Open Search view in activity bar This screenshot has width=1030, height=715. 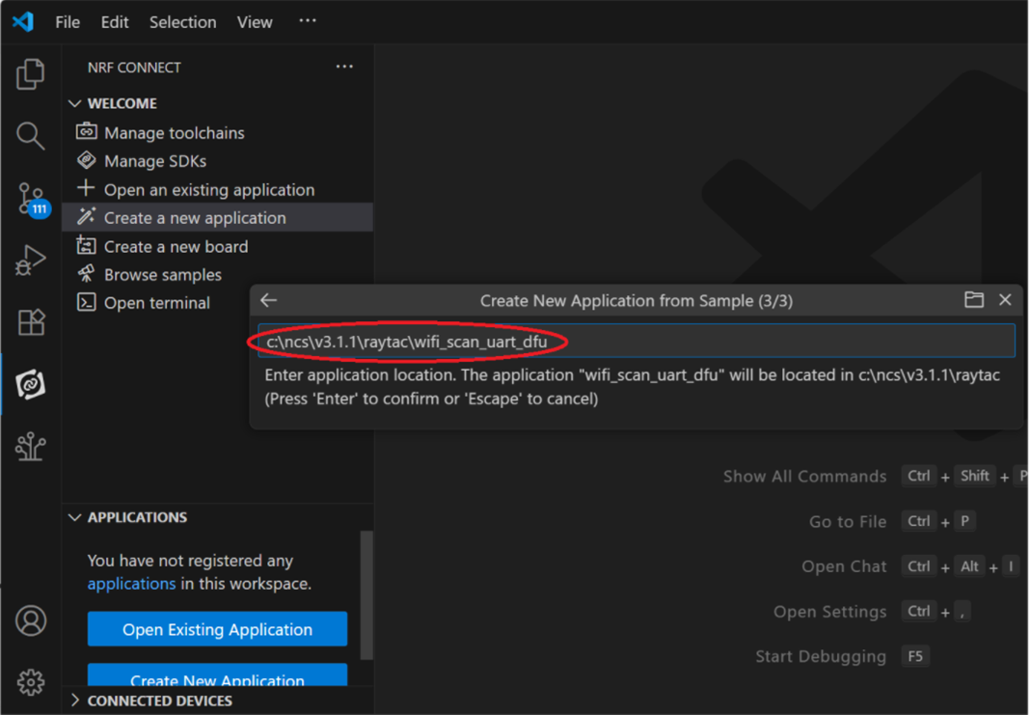click(31, 136)
